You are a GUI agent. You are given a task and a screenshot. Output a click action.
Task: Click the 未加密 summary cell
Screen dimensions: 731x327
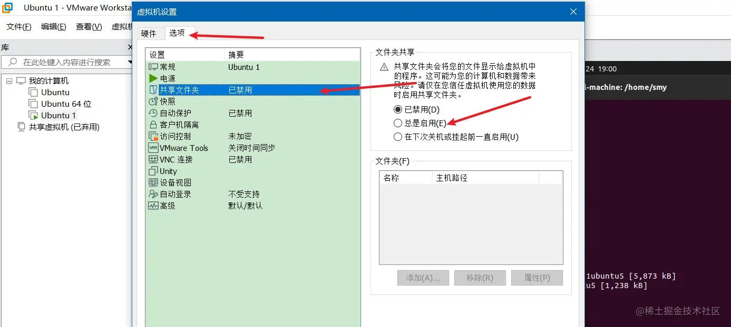tap(240, 137)
